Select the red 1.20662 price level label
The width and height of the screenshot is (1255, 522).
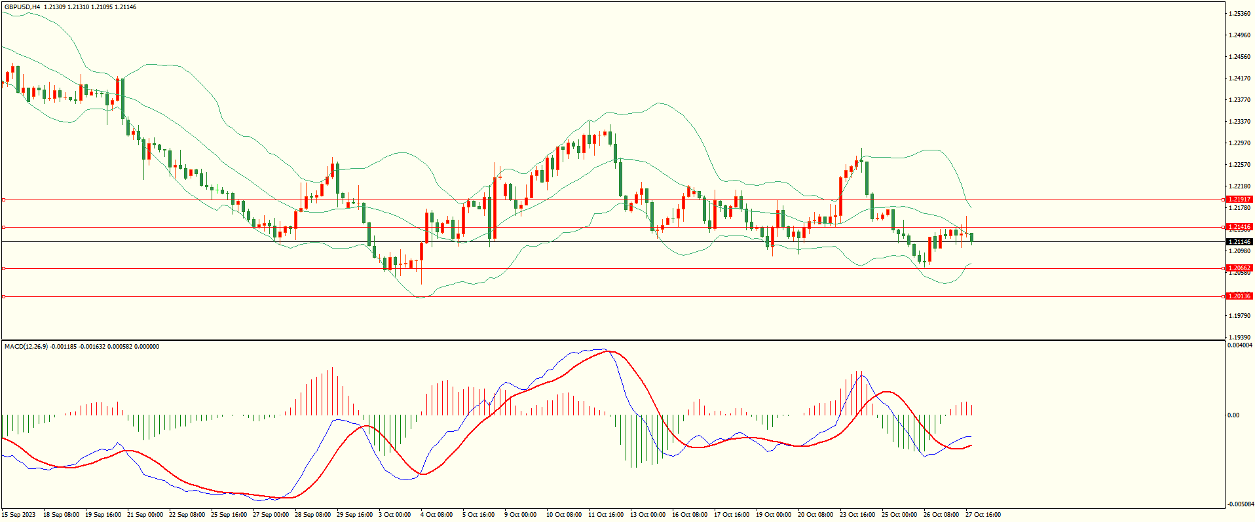click(x=1239, y=268)
